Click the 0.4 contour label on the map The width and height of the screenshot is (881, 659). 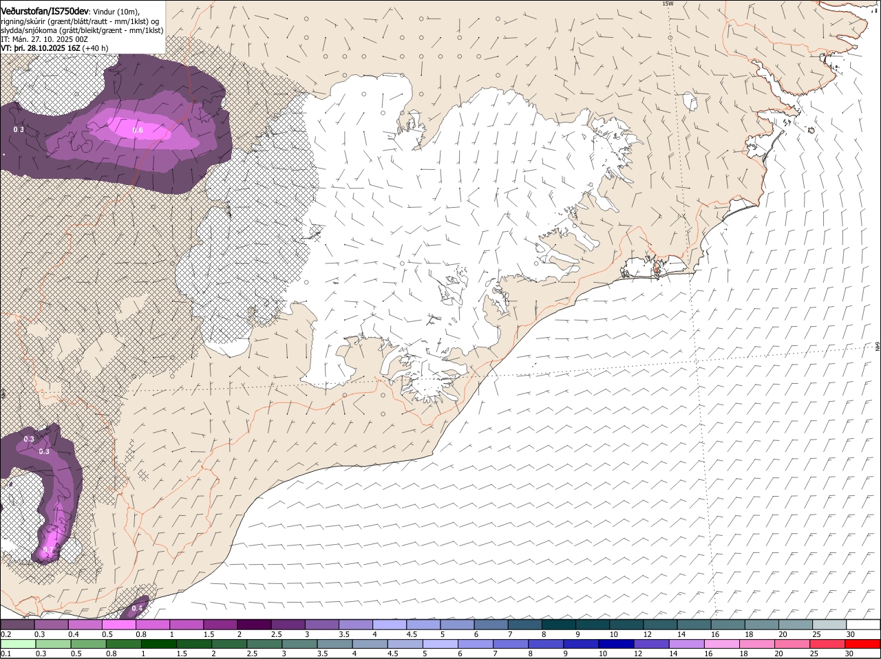pos(137,608)
